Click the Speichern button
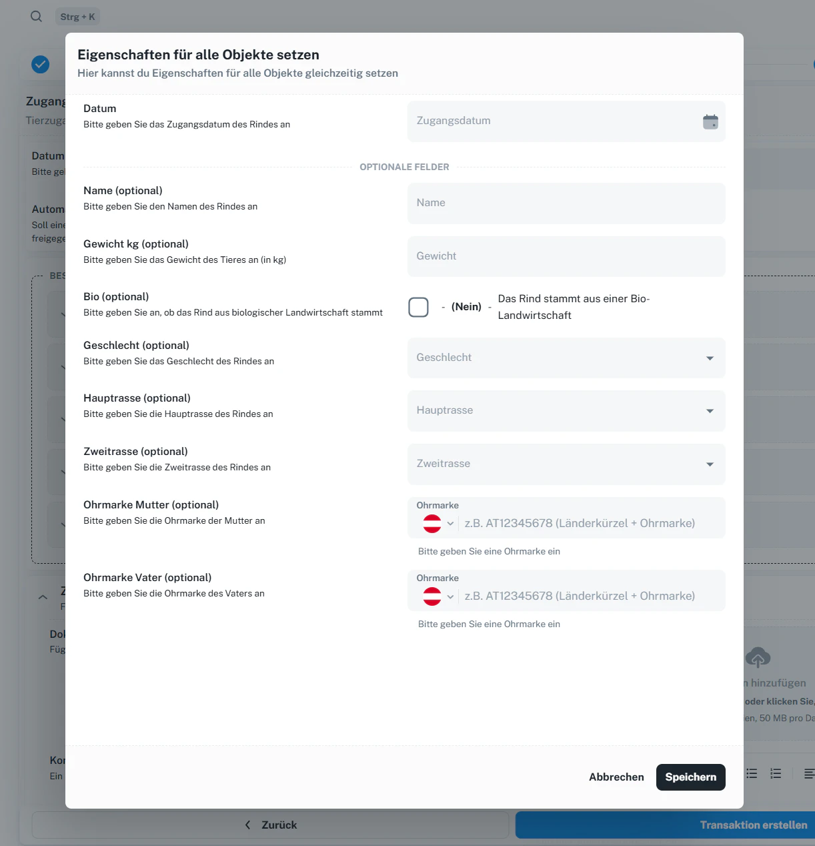Screen dimensions: 815x846 point(691,777)
